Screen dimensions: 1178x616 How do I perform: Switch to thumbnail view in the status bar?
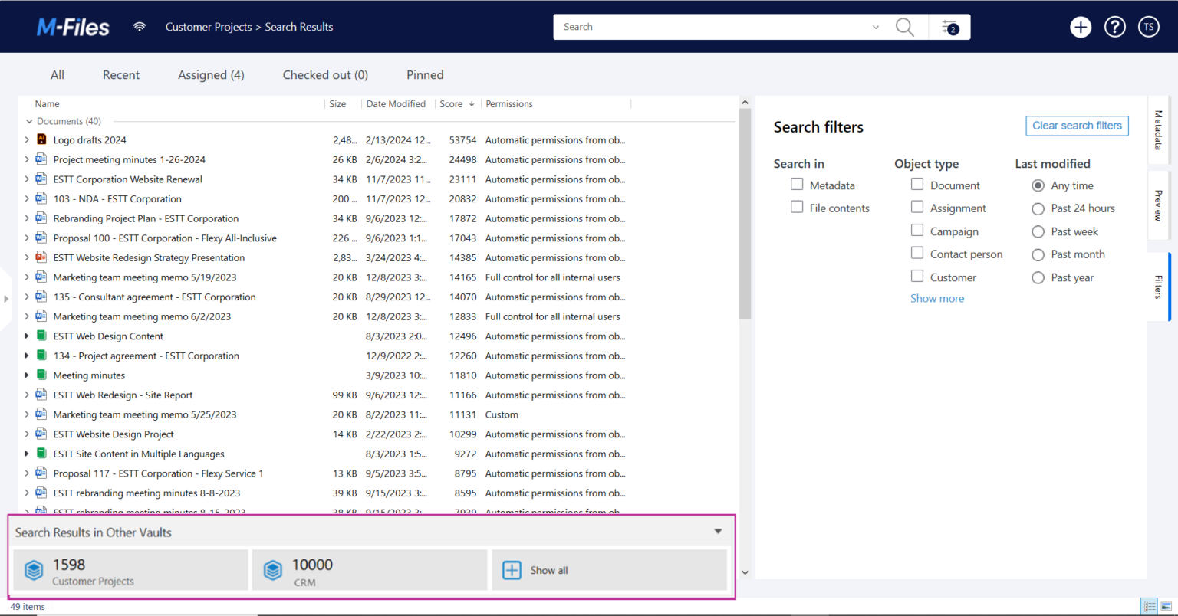[1165, 605]
